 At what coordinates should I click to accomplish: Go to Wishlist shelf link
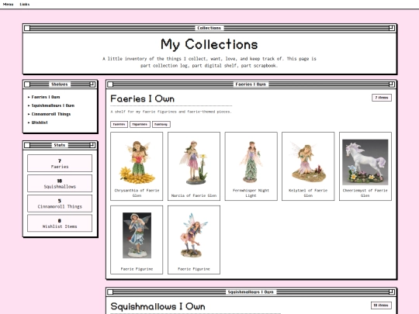point(40,122)
